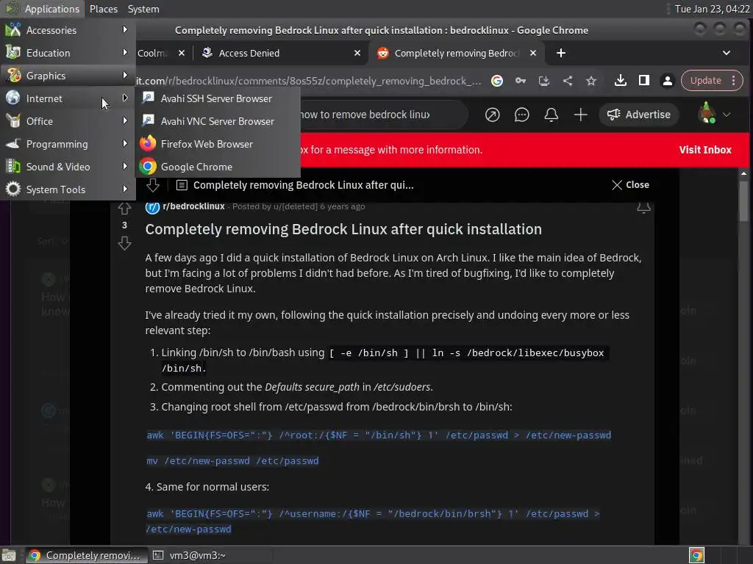This screenshot has width=753, height=564.
Task: Launch Avahi SSH Server Browser
Action: pos(218,98)
